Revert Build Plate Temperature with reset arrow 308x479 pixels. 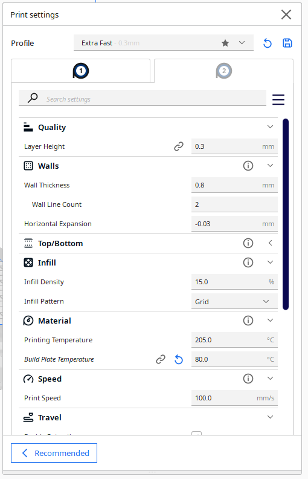(x=179, y=360)
